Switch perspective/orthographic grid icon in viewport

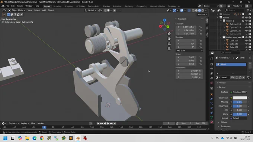[169, 49]
